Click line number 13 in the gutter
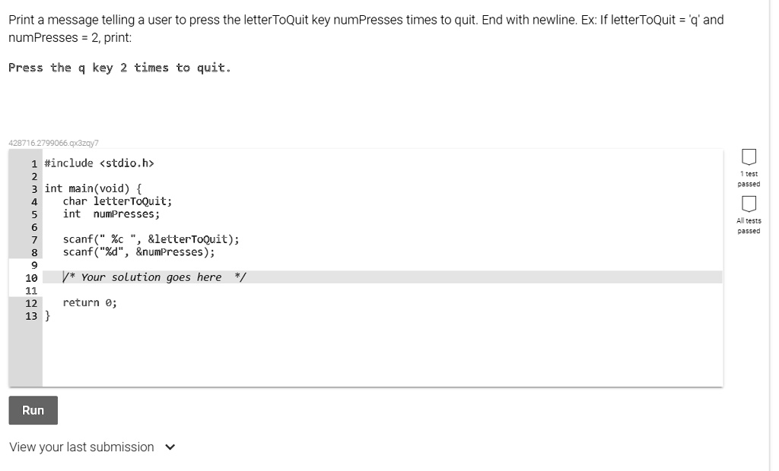The height and width of the screenshot is (471, 779). [x=31, y=316]
